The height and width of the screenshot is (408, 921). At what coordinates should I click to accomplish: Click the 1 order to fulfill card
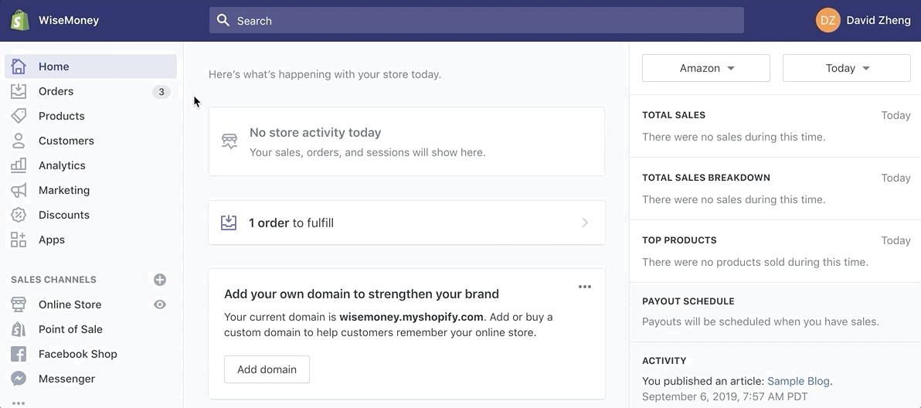click(406, 223)
